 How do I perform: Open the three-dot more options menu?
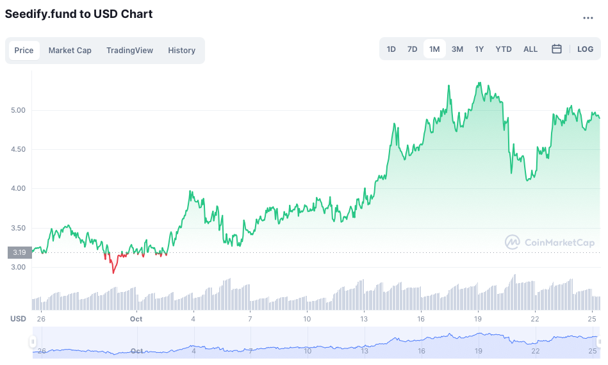point(588,18)
